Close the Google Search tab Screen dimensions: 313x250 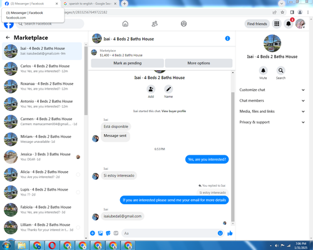(x=115, y=4)
